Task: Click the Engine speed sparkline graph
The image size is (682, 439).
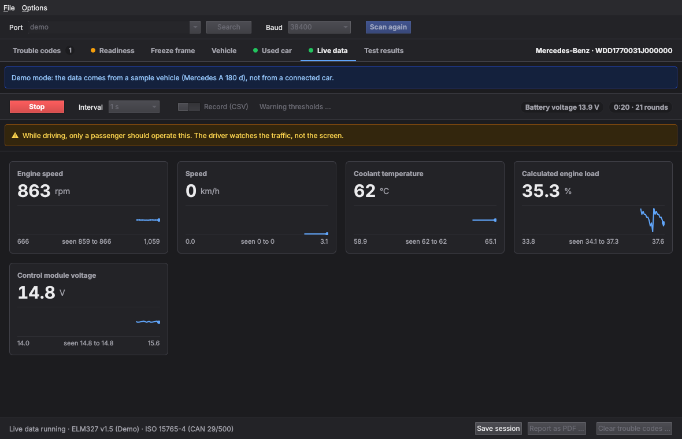Action: (89, 221)
